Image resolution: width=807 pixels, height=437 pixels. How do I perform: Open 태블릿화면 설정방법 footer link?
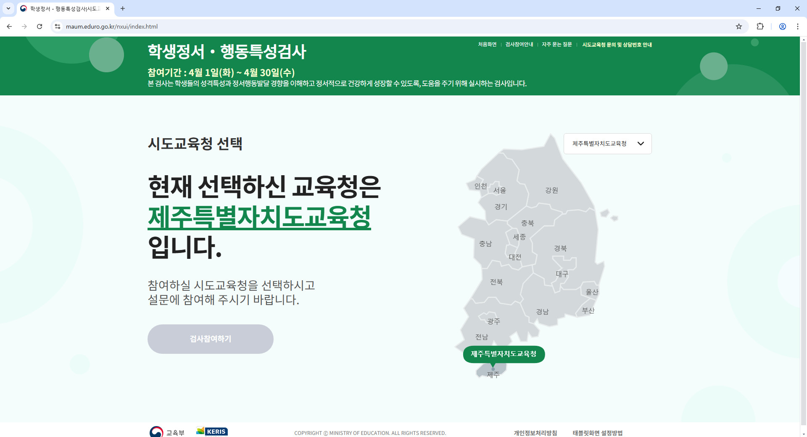pyautogui.click(x=598, y=433)
